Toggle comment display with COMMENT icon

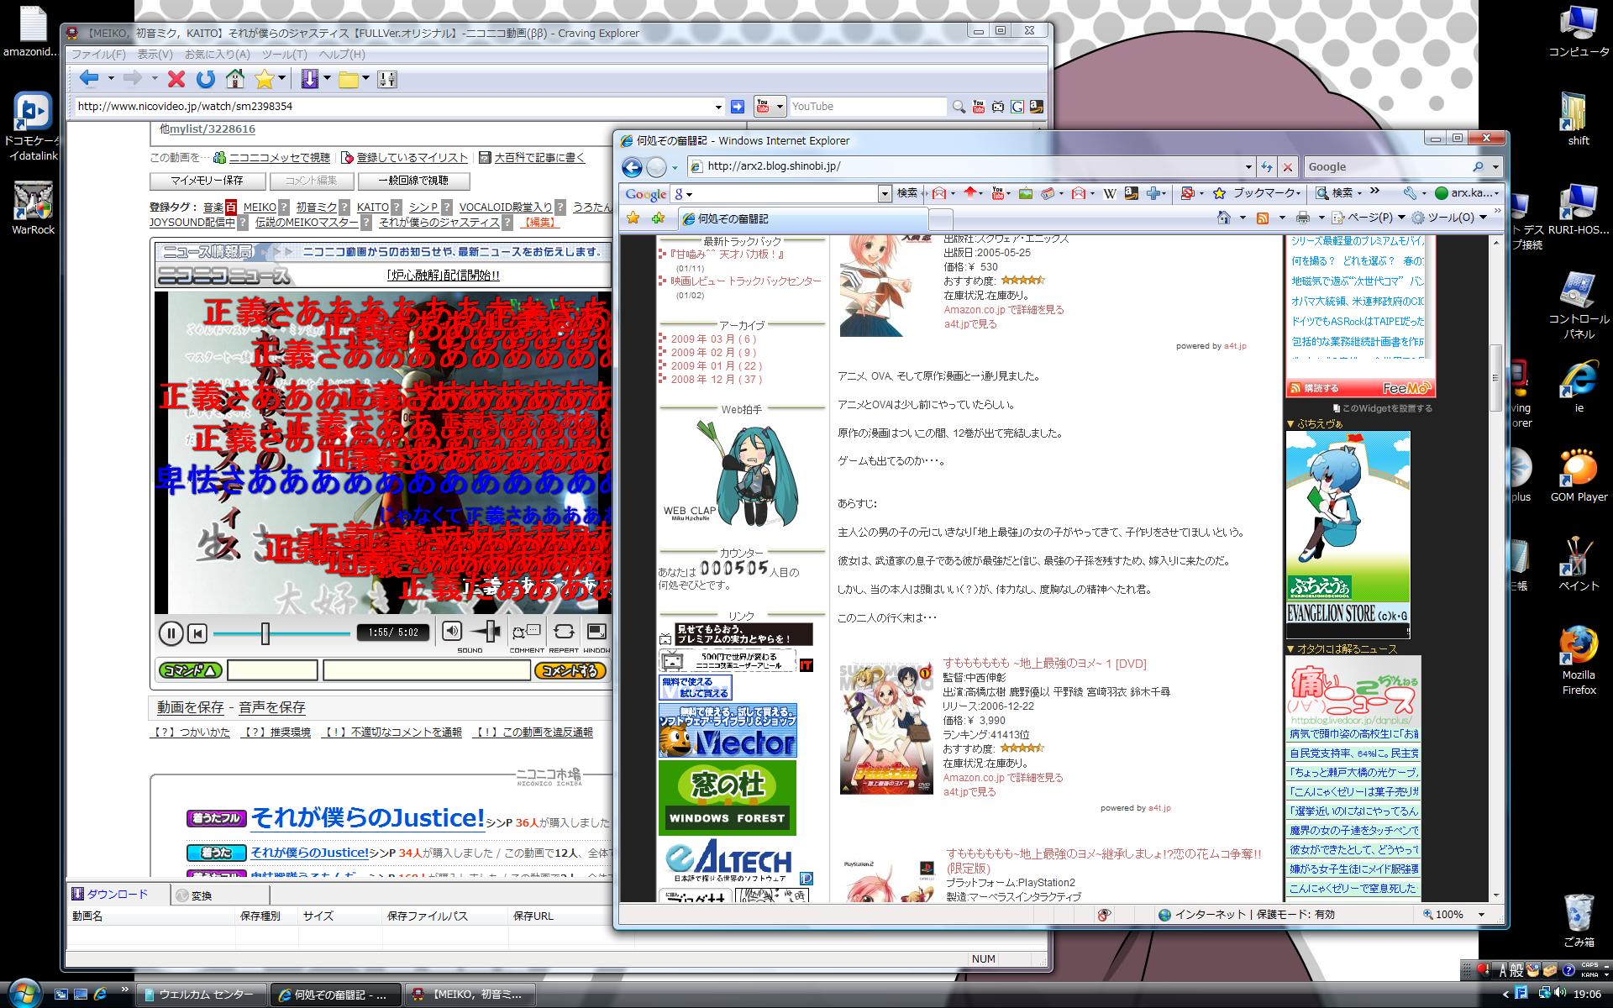tap(527, 633)
